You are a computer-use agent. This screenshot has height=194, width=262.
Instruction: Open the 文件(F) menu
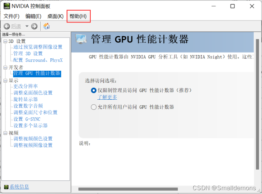click(12, 16)
